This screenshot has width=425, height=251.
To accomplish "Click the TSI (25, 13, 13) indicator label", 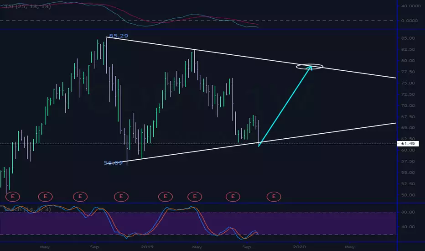I will pos(28,6).
